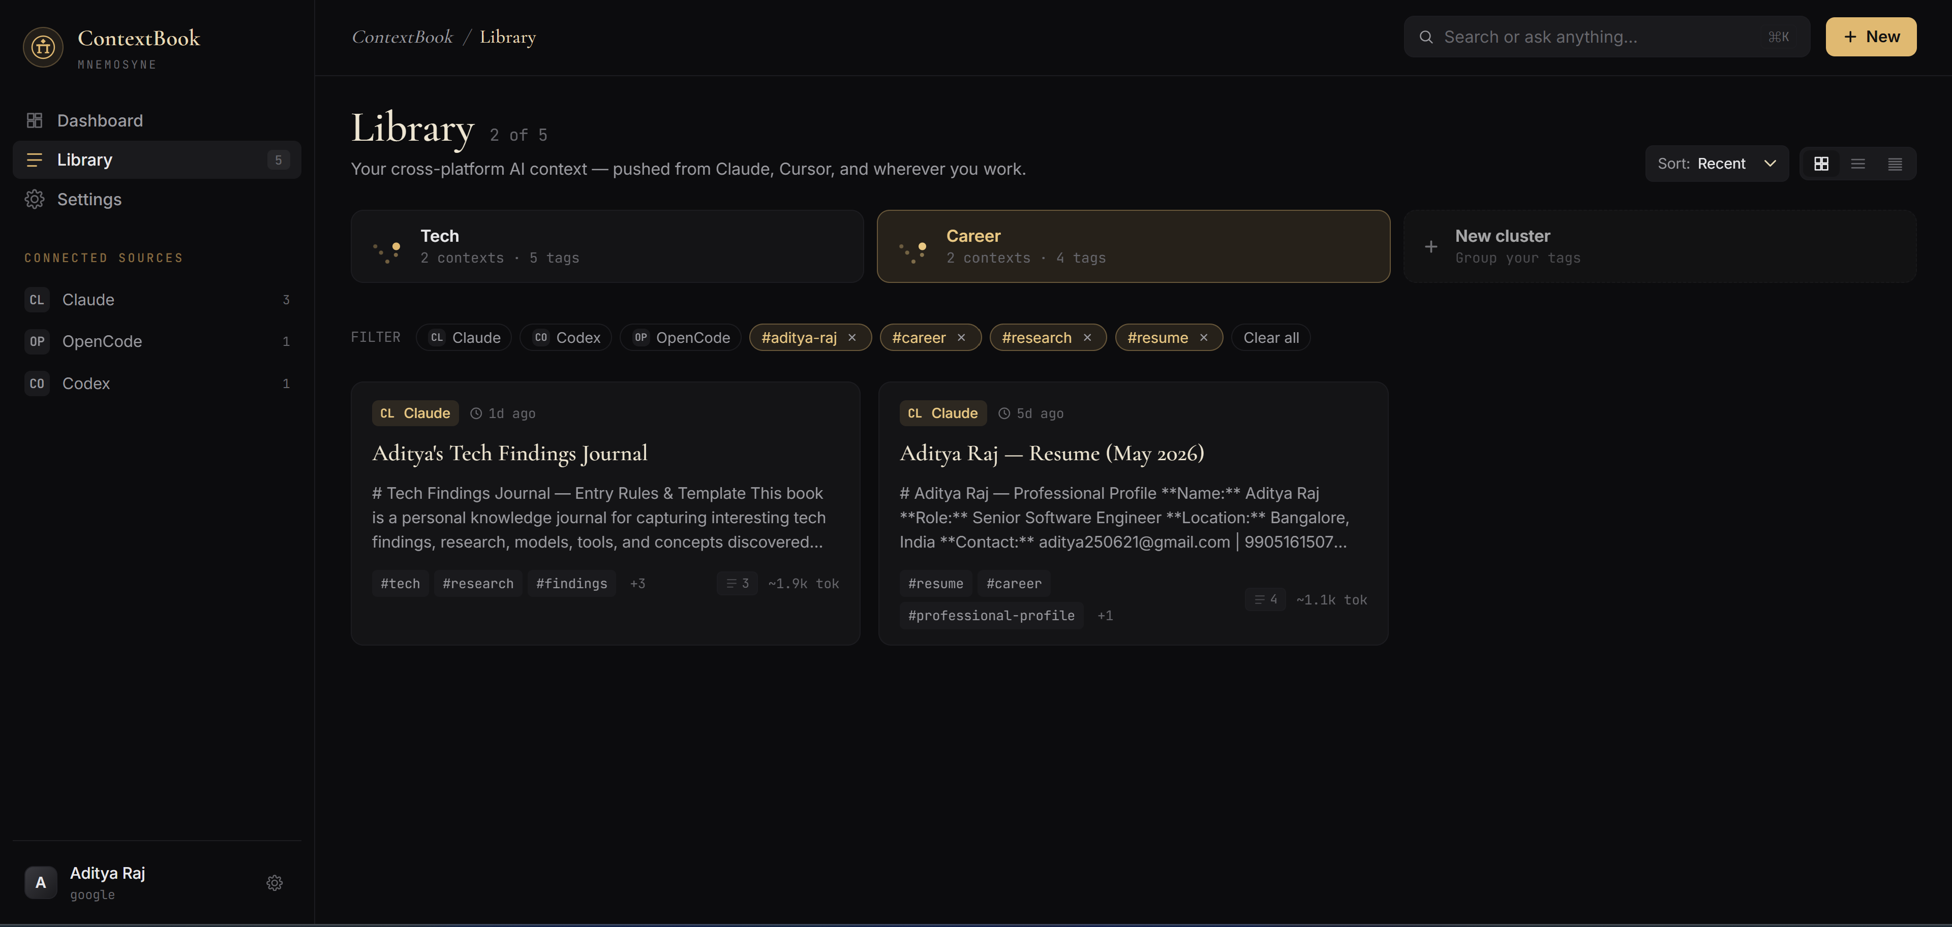This screenshot has height=927, width=1952.
Task: Click the CL badge icon for Claude source
Action: 37,300
